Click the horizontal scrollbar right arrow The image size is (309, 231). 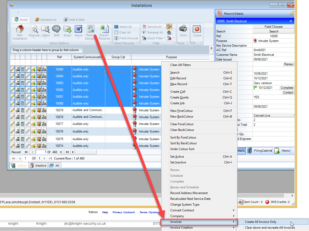[292, 195]
